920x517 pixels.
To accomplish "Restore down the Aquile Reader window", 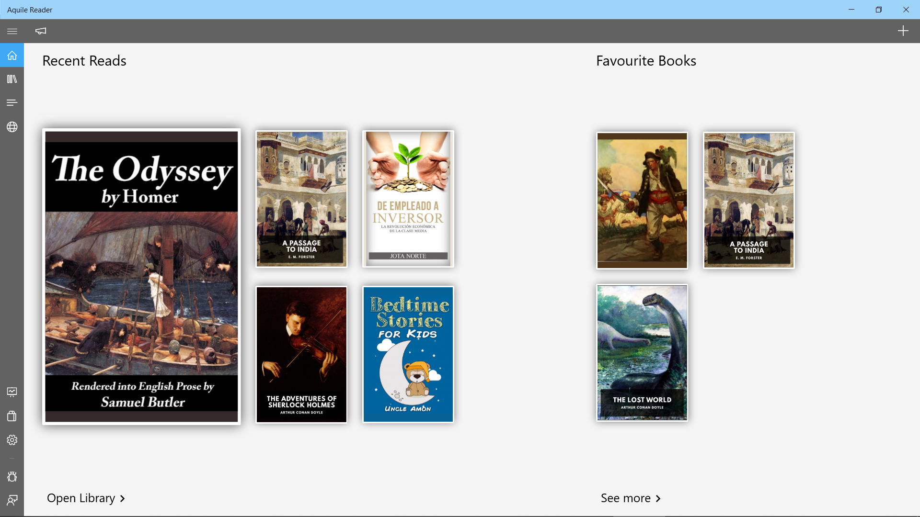I will pos(879,10).
